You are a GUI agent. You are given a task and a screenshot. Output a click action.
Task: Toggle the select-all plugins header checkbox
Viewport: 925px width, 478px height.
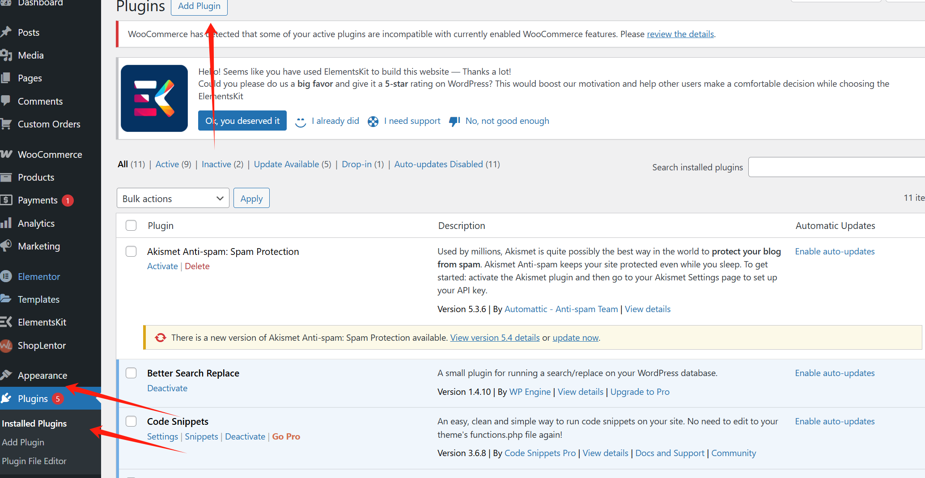point(131,225)
